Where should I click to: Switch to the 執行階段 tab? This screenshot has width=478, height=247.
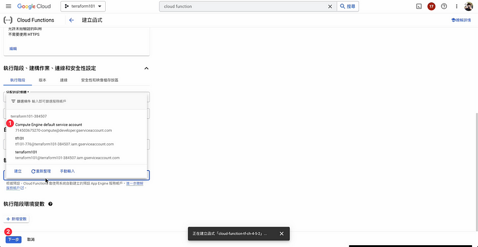(18, 80)
